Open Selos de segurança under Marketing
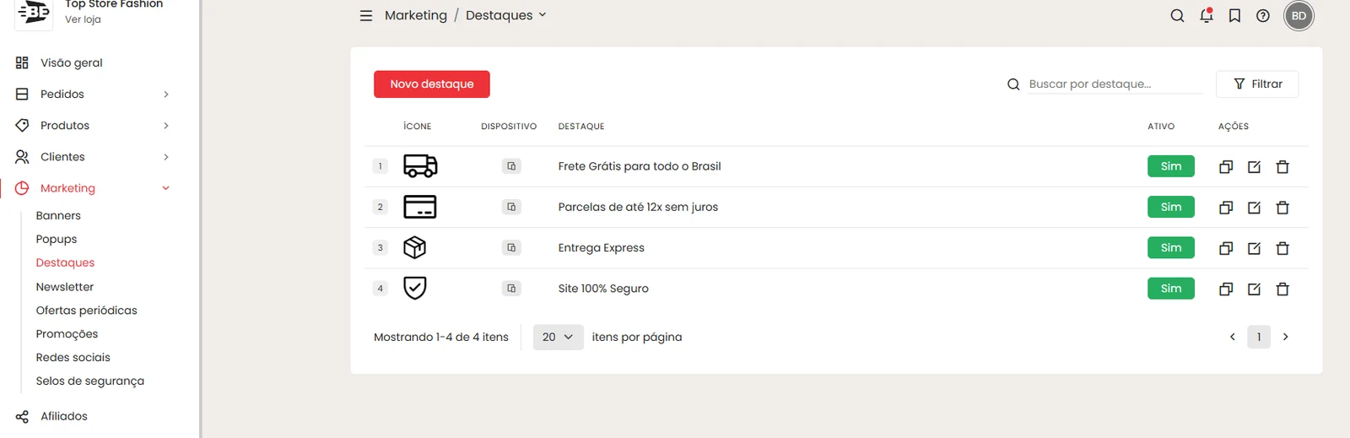1350x438 pixels. tap(89, 381)
